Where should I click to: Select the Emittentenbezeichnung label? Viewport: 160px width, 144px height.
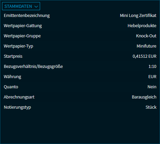[x=27, y=16]
